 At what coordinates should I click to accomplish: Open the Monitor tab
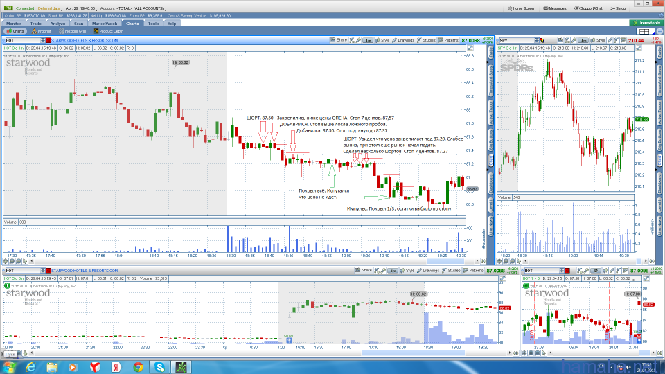[13, 24]
